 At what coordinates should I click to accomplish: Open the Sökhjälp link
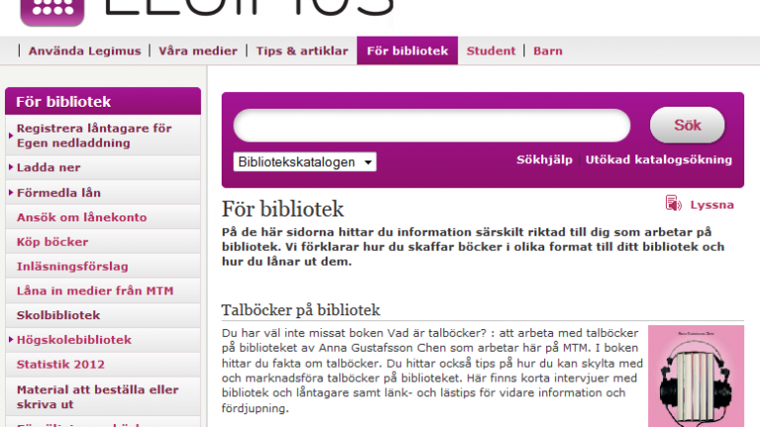(544, 160)
